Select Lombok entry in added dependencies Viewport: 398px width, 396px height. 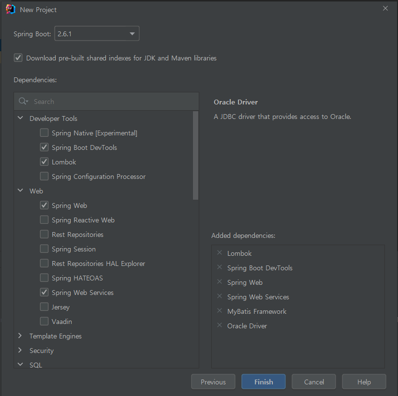[x=239, y=253]
